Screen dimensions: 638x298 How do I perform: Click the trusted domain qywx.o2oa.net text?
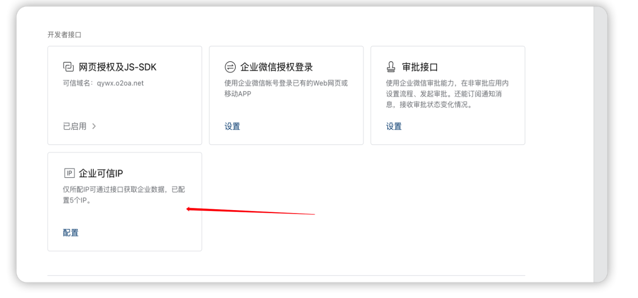tap(104, 83)
